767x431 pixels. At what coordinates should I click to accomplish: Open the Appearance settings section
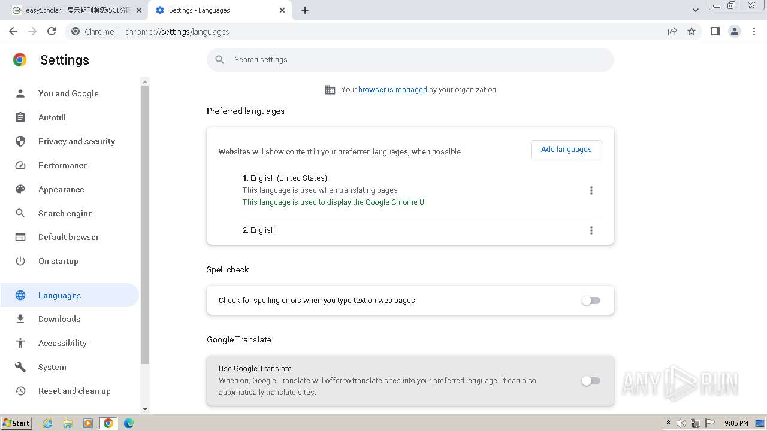(70, 189)
